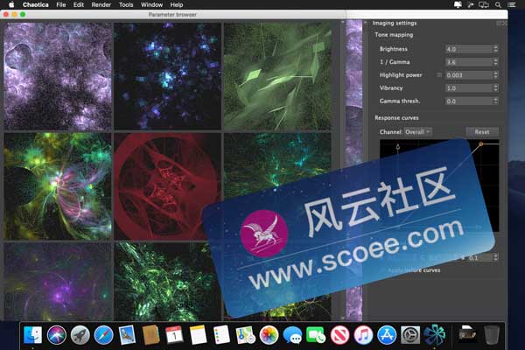Open the Channel dropdown set to Overall
Screen dimensions: 525x350
418,131
